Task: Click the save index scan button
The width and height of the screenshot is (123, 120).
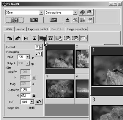Action: pyautogui.click(x=59, y=38)
